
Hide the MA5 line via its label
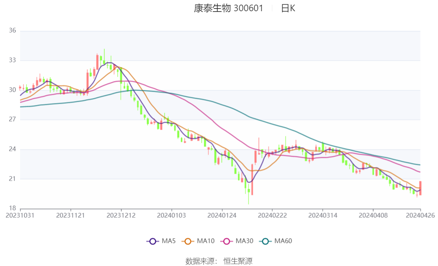[169, 241]
